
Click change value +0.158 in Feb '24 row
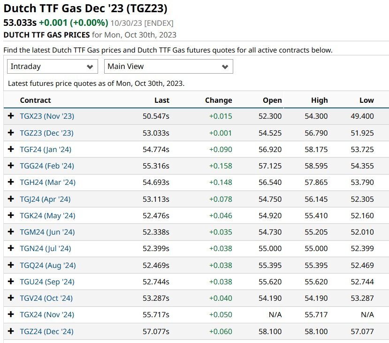point(221,166)
